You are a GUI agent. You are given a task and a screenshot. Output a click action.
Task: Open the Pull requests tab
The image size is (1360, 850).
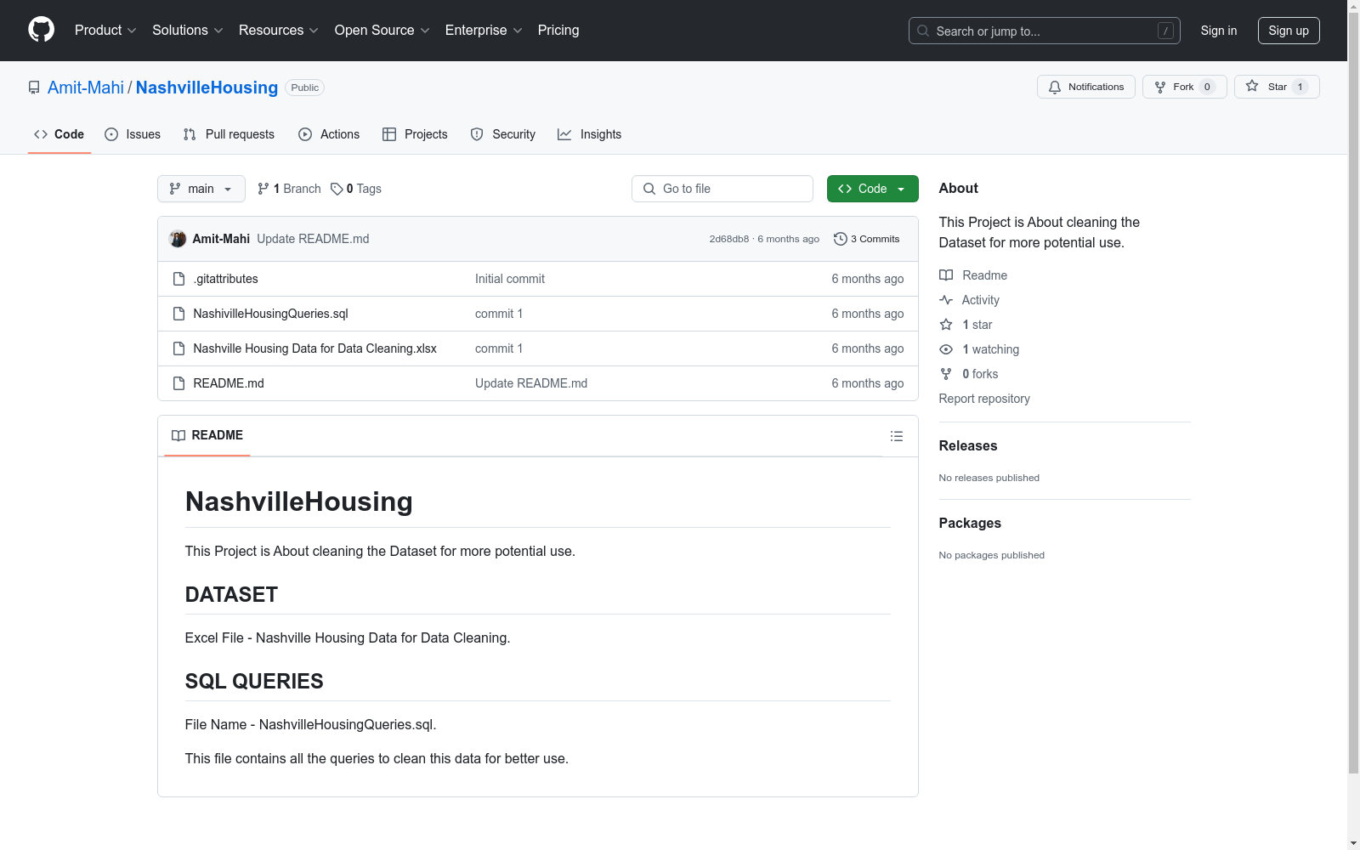[229, 134]
